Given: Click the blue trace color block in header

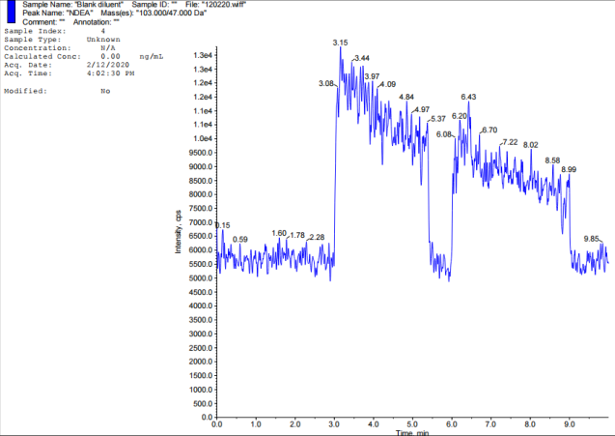Looking at the screenshot, I should (x=12, y=10).
